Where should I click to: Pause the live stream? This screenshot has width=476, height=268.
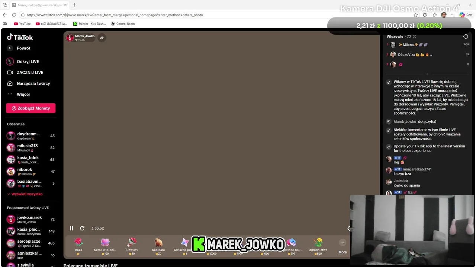pos(71,228)
